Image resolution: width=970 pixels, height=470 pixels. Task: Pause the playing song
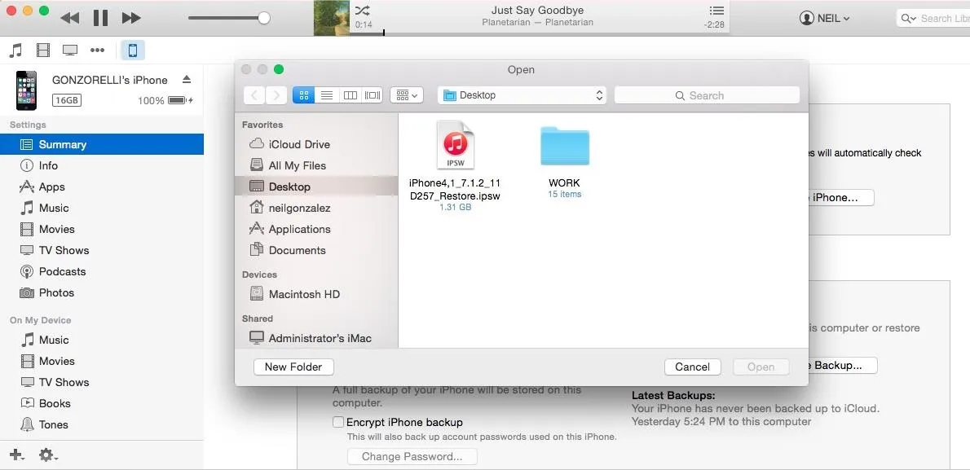100,18
